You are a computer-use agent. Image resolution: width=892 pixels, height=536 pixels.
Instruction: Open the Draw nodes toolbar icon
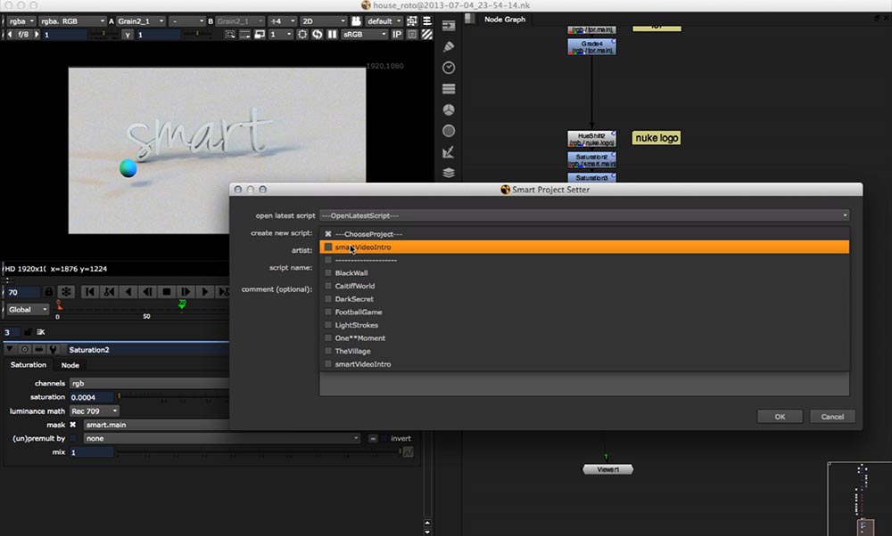(x=449, y=46)
